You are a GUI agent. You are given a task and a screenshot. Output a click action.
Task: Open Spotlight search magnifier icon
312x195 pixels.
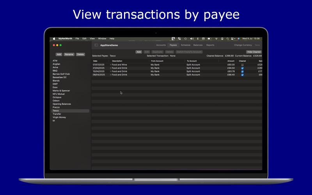pyautogui.click(x=227, y=39)
